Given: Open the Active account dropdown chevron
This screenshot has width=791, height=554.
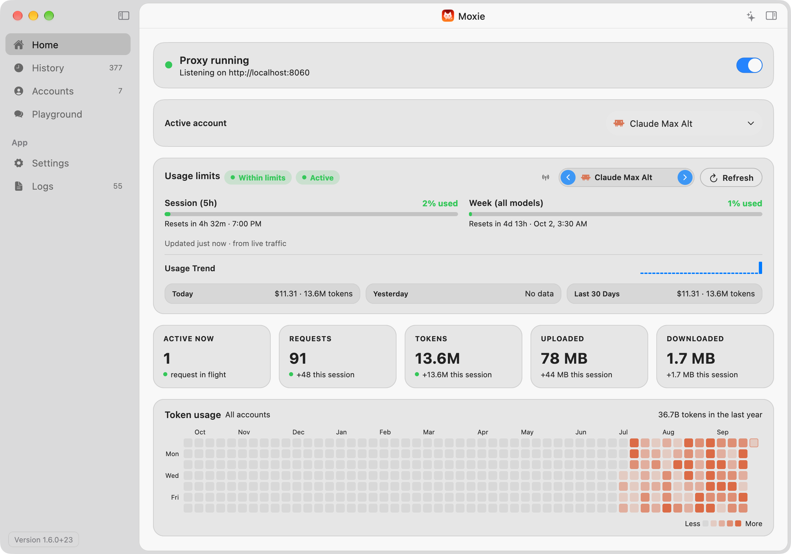Looking at the screenshot, I should coord(751,123).
